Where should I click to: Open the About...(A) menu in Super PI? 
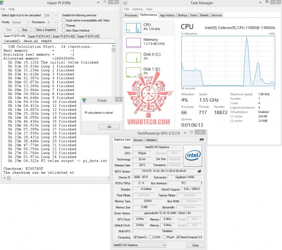[x=31, y=41]
